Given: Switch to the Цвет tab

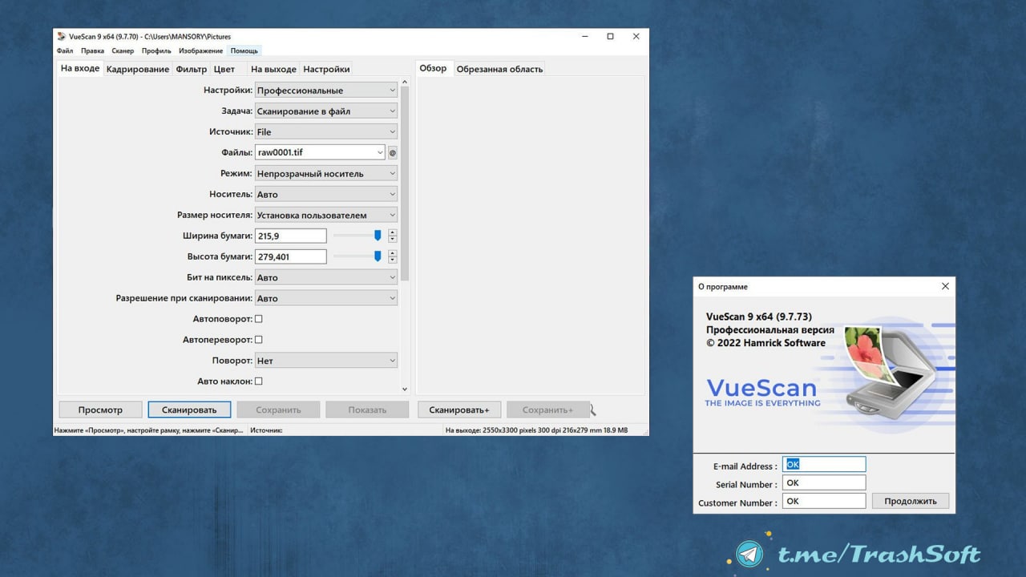Looking at the screenshot, I should (x=224, y=69).
